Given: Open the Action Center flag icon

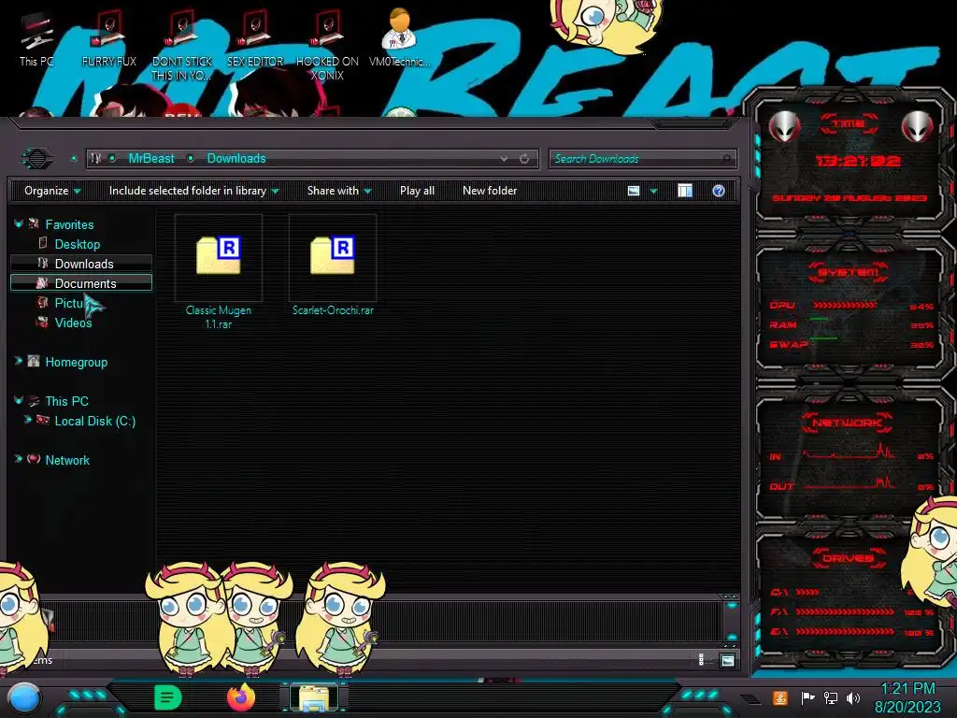Looking at the screenshot, I should pos(808,697).
